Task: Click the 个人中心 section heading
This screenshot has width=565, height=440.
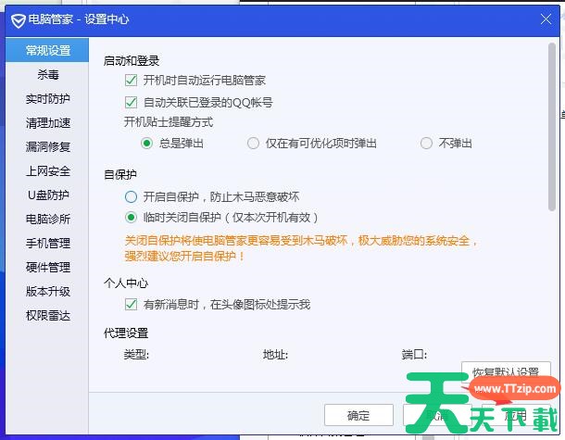Action: (126, 283)
